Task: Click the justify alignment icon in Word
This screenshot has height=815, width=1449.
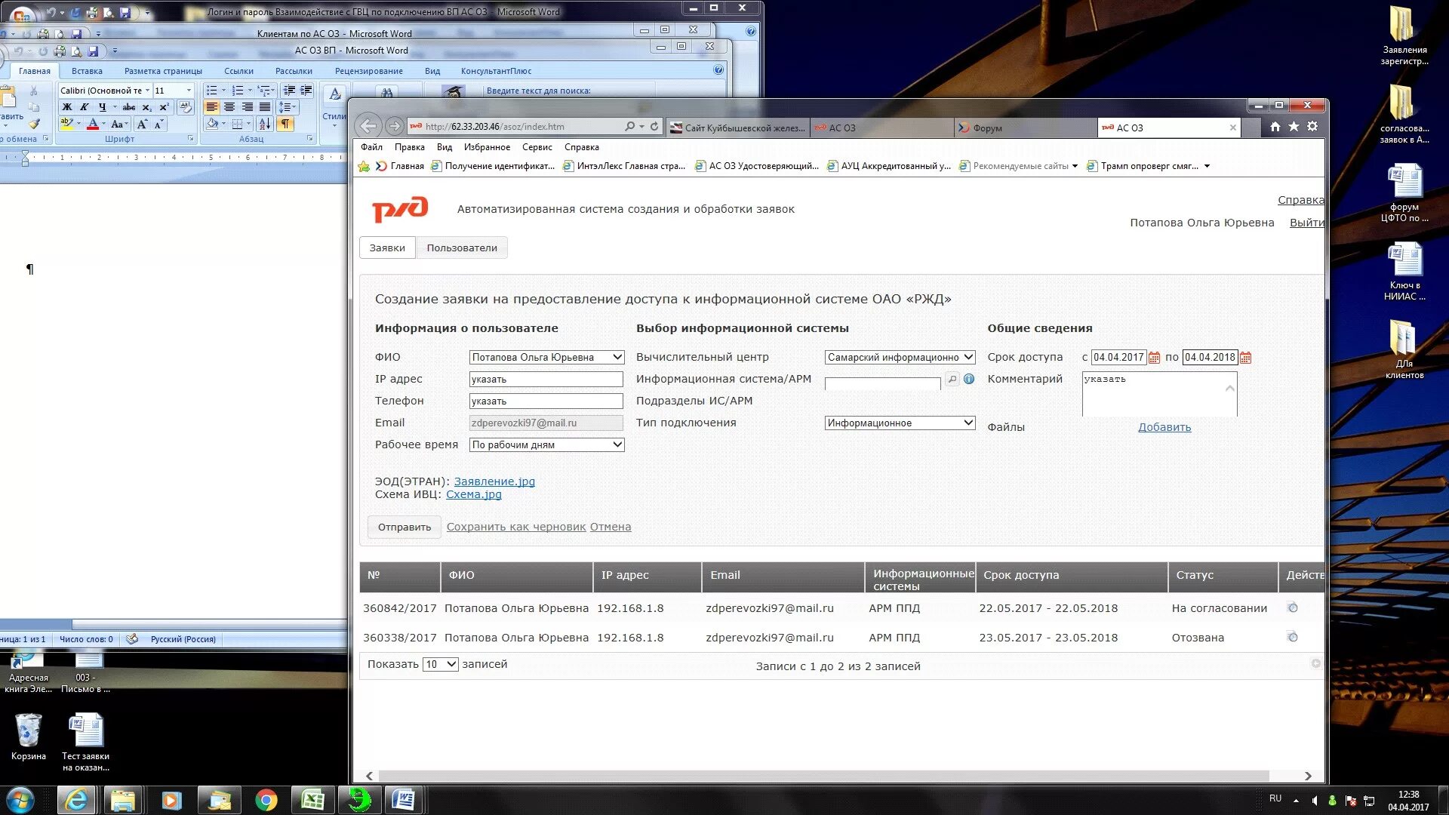Action: click(x=265, y=107)
